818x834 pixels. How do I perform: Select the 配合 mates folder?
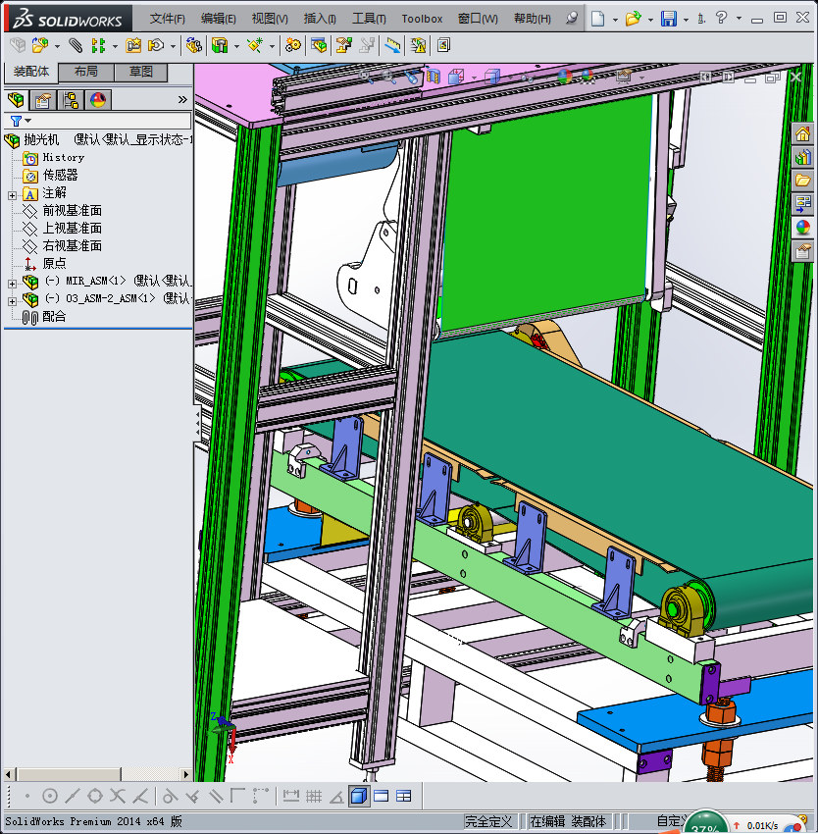pyautogui.click(x=54, y=317)
